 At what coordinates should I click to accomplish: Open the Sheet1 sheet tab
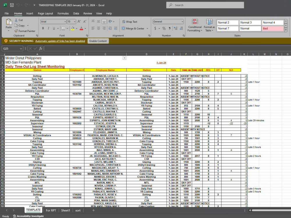(65, 210)
